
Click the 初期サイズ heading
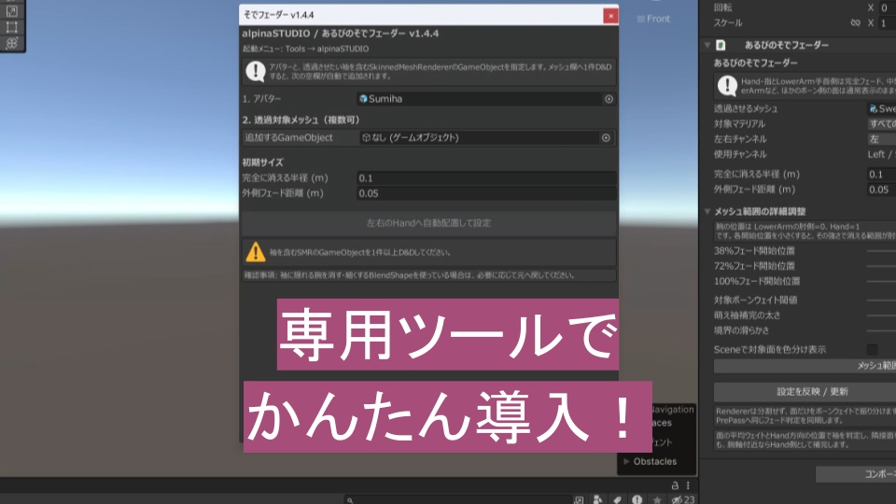[262, 162]
